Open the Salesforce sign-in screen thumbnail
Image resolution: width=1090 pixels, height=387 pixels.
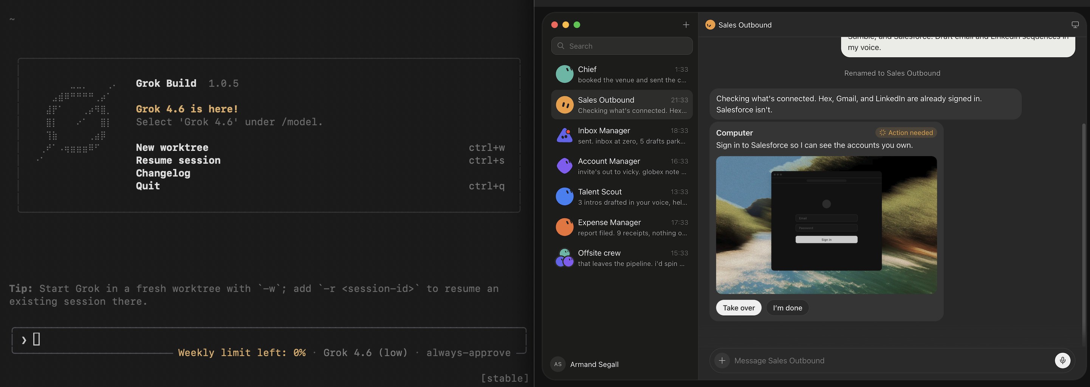(x=826, y=225)
